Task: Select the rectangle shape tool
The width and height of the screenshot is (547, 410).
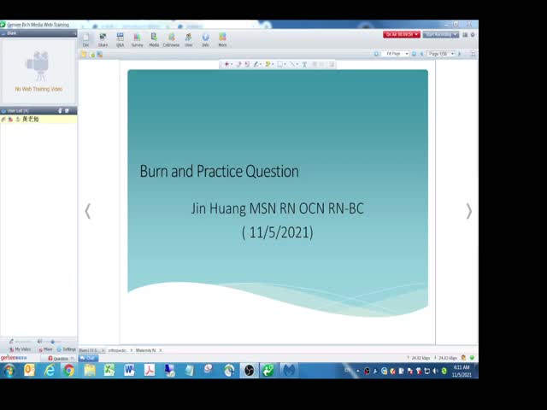Action: [279, 64]
